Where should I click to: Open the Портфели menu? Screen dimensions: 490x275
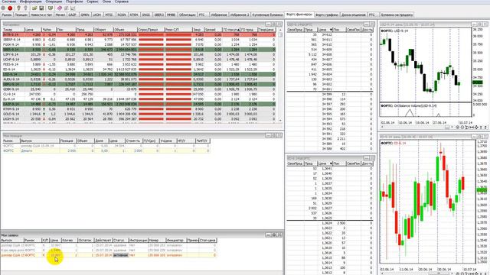(x=74, y=2)
